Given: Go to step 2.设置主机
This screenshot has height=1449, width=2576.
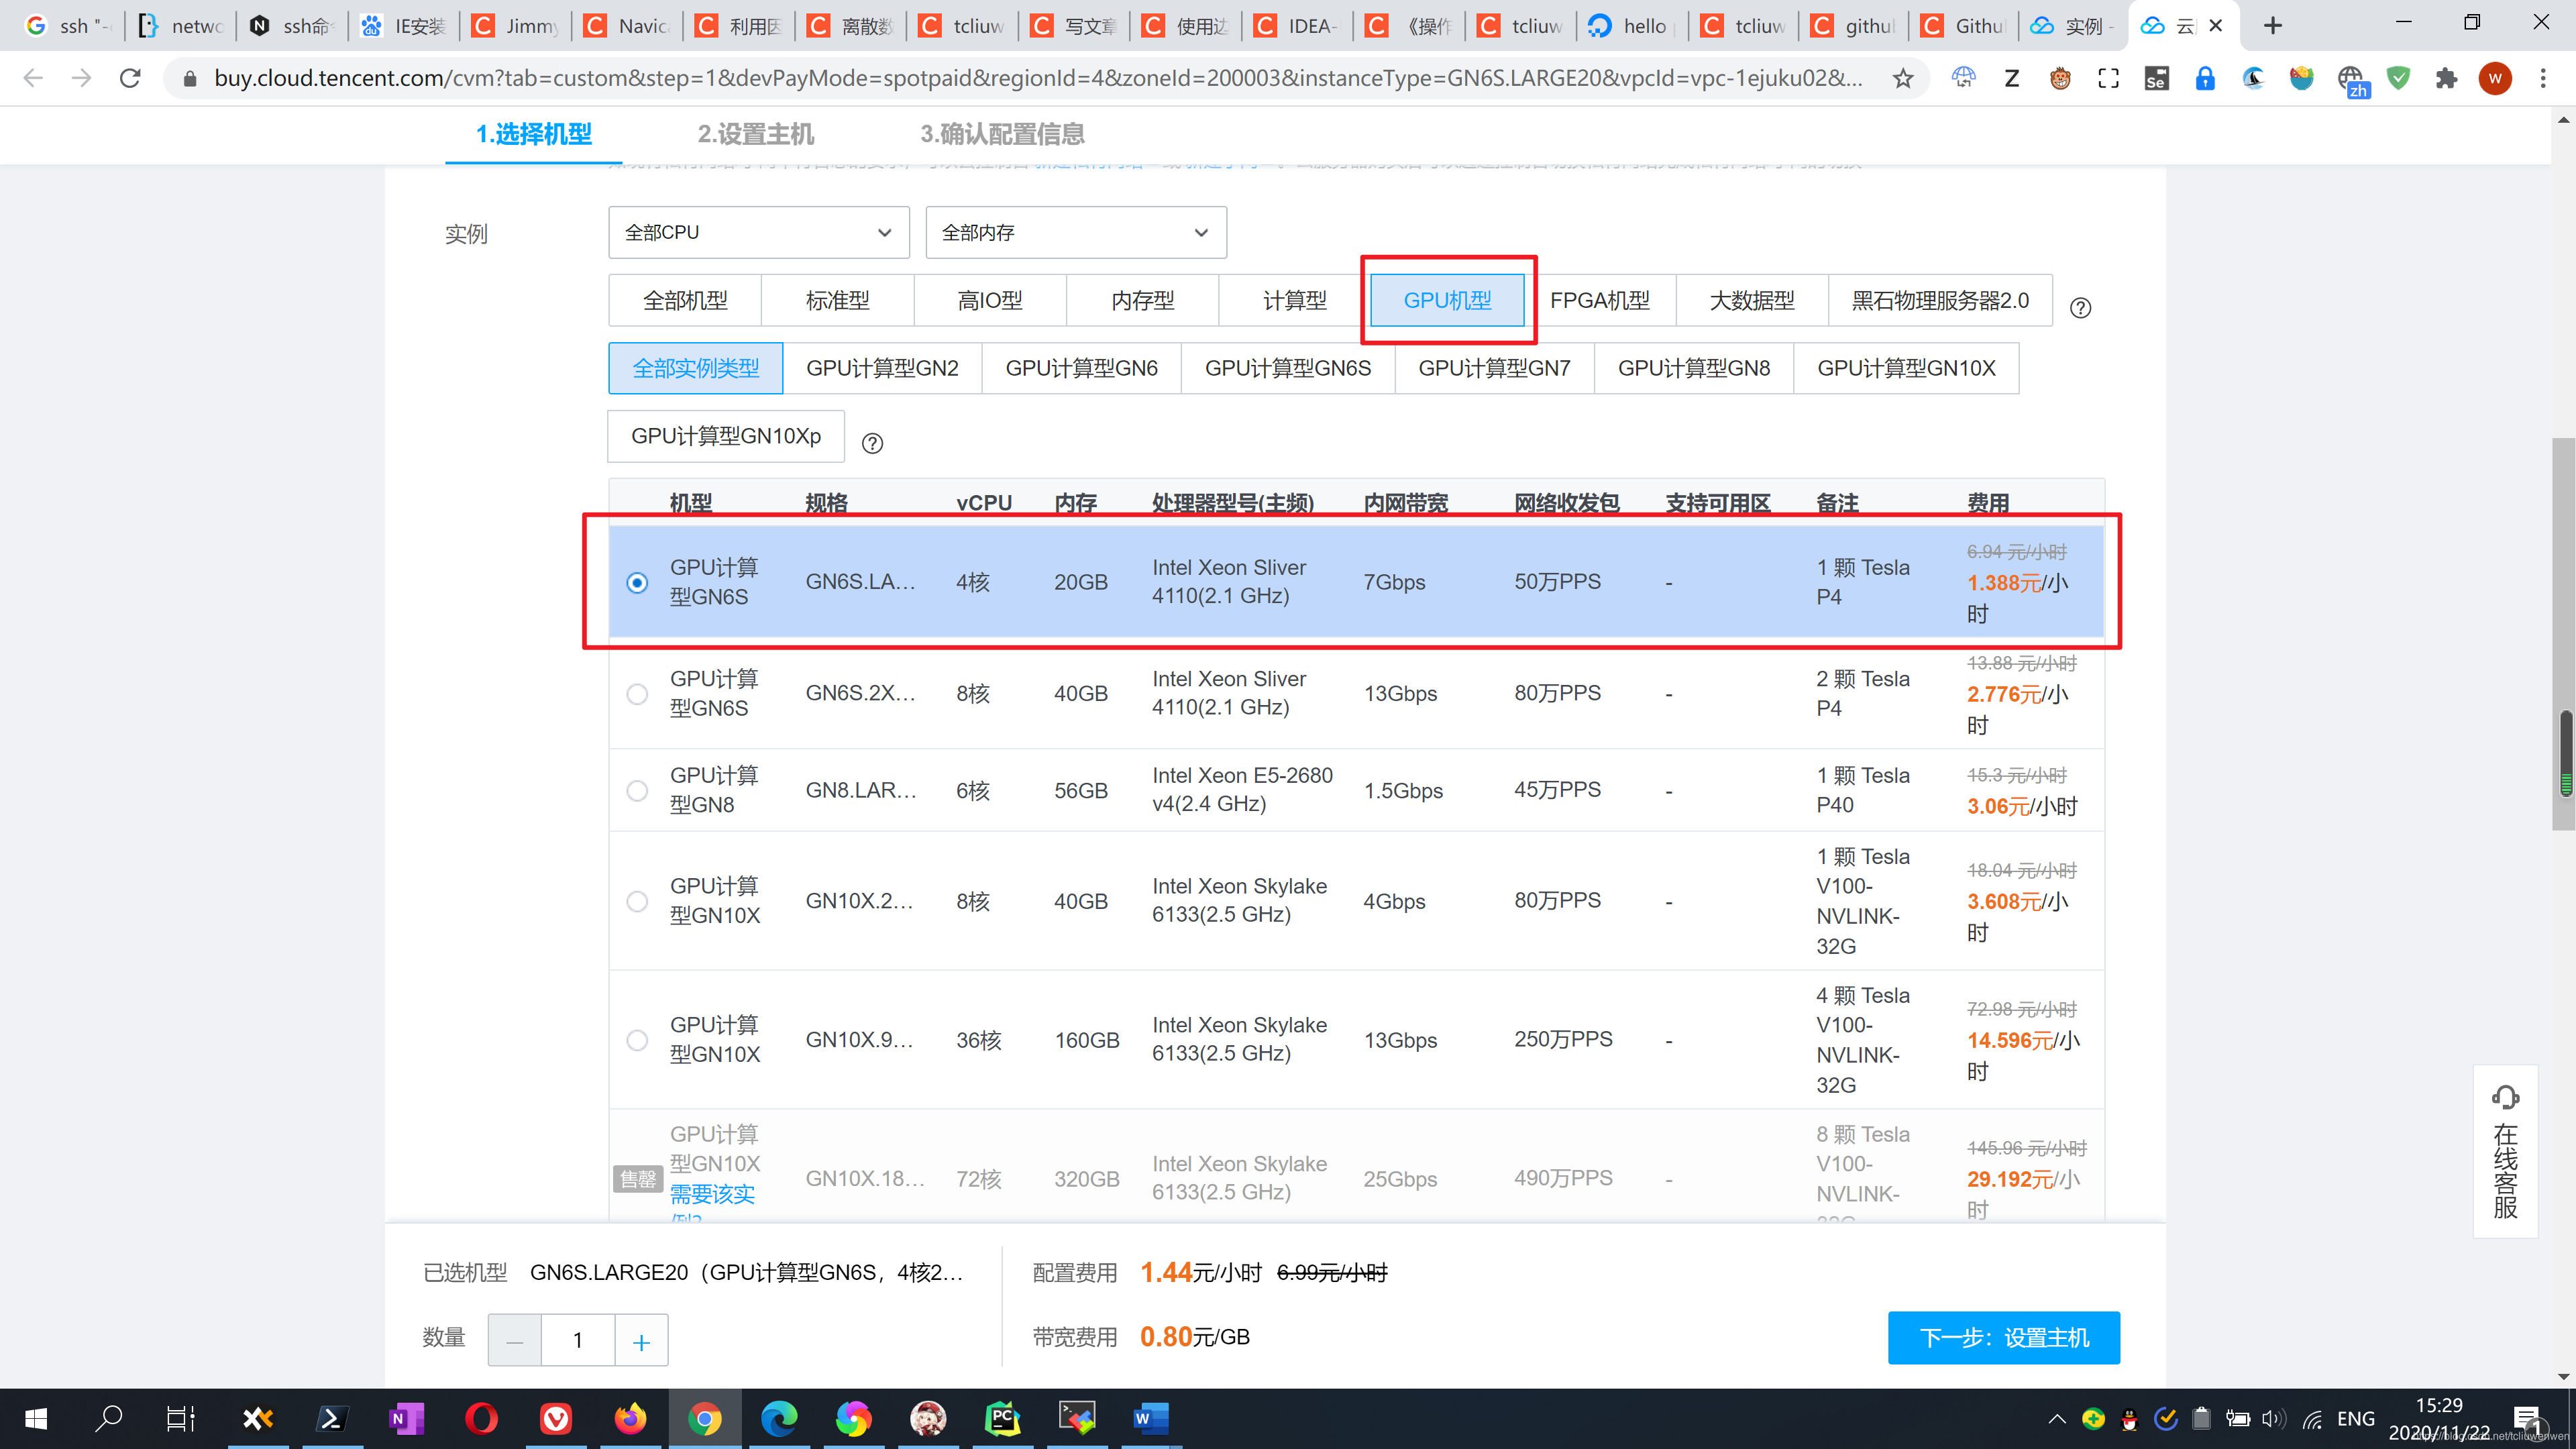Looking at the screenshot, I should [756, 134].
